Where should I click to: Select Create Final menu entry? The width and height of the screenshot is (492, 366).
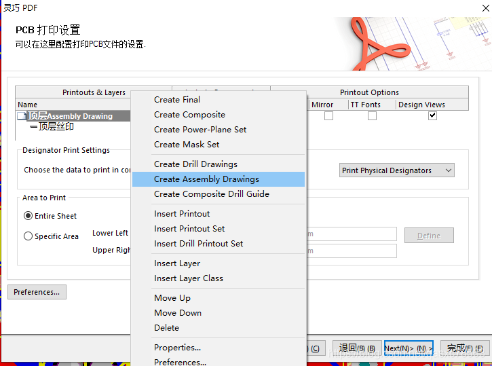177,100
